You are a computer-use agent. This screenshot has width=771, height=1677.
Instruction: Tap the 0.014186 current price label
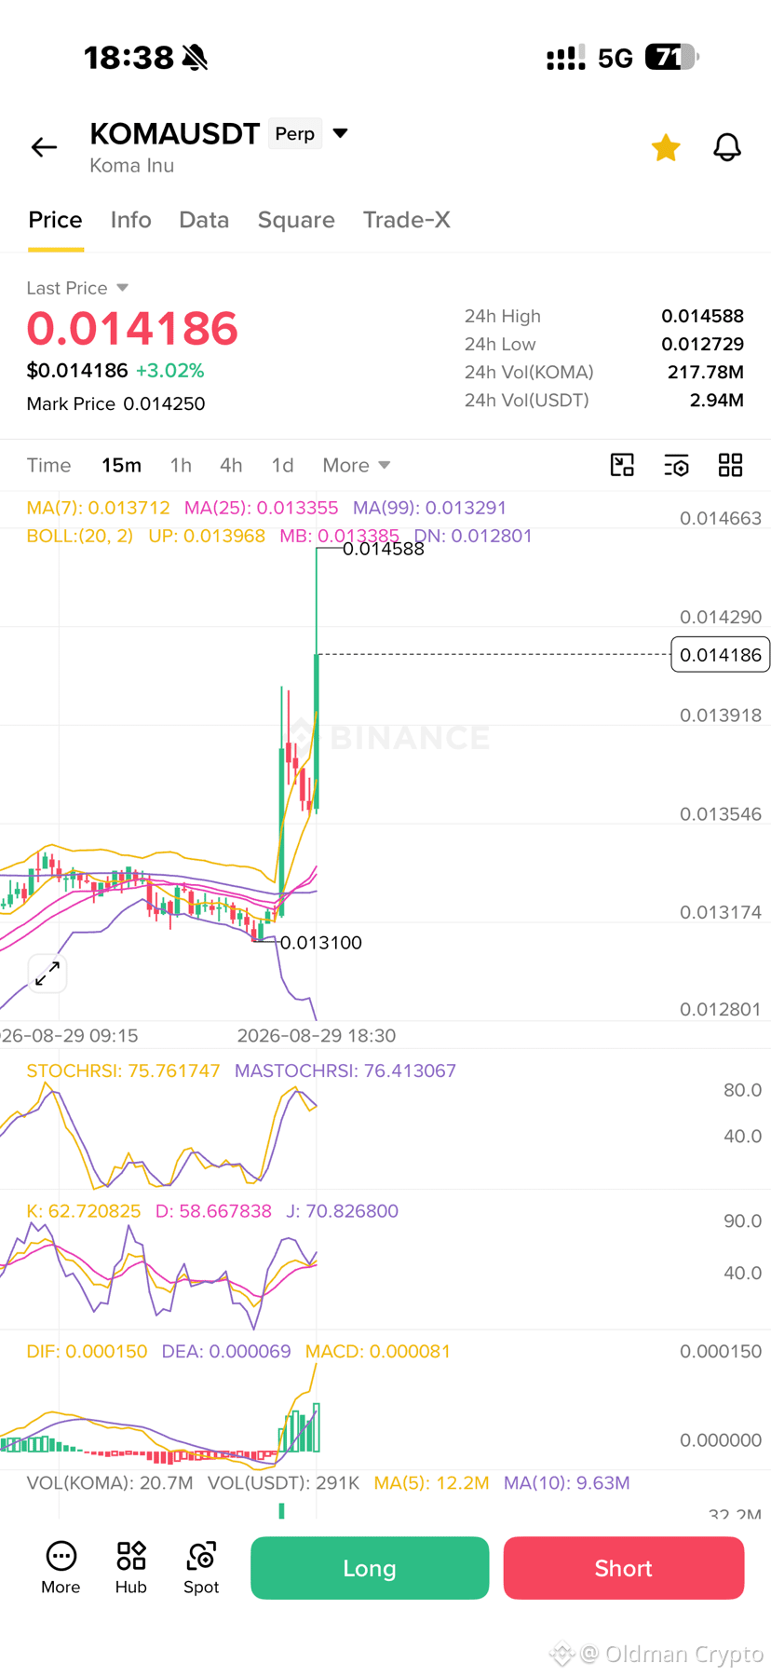[x=720, y=655]
